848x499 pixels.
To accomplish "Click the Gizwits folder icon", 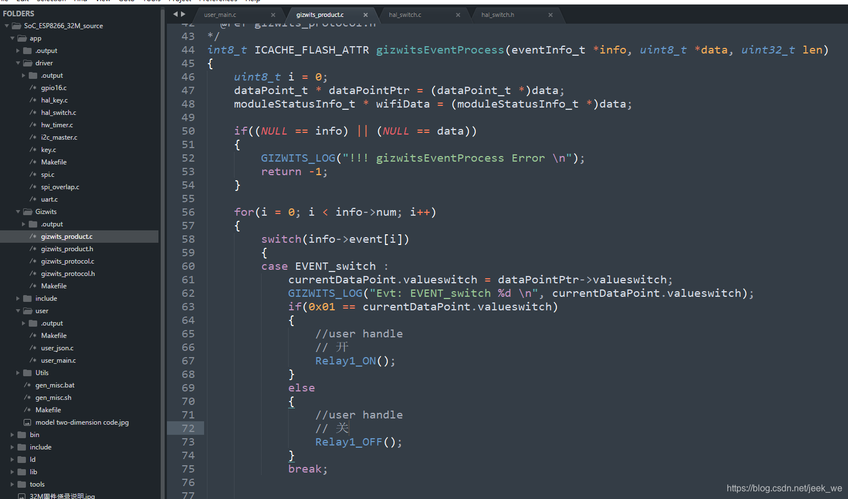I will 28,212.
